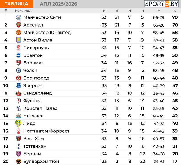Click the Aston Villa club crest
Image resolution: width=181 pixels, height=165 pixels.
[x=19, y=40]
